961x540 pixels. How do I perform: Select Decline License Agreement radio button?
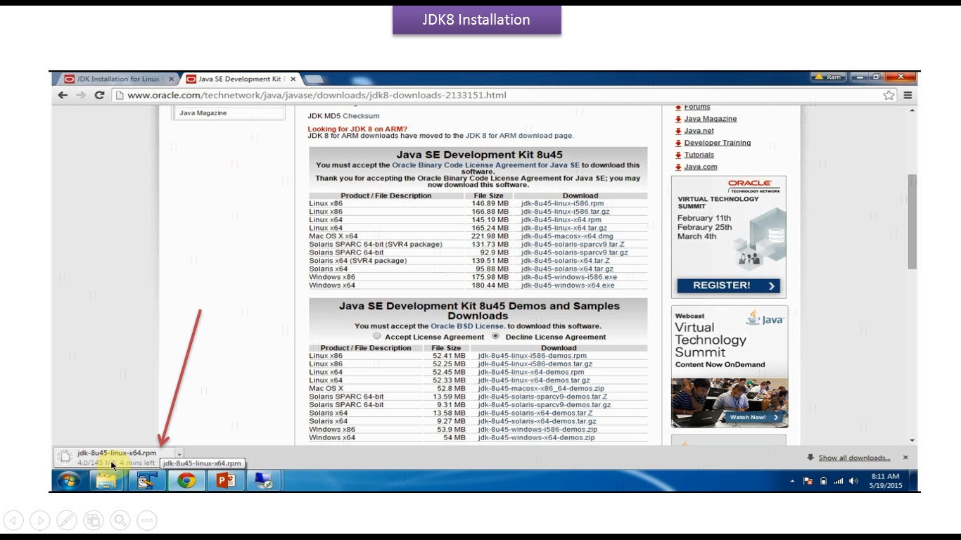tap(495, 336)
